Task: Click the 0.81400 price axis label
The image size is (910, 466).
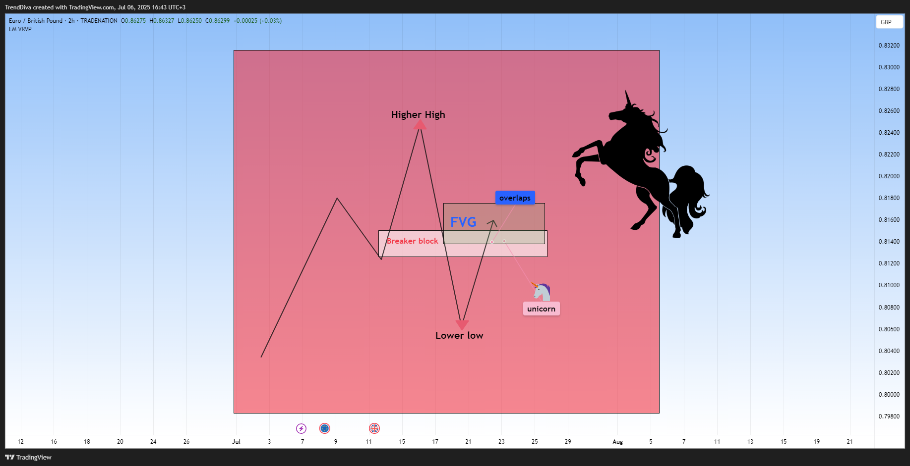Action: tap(889, 242)
